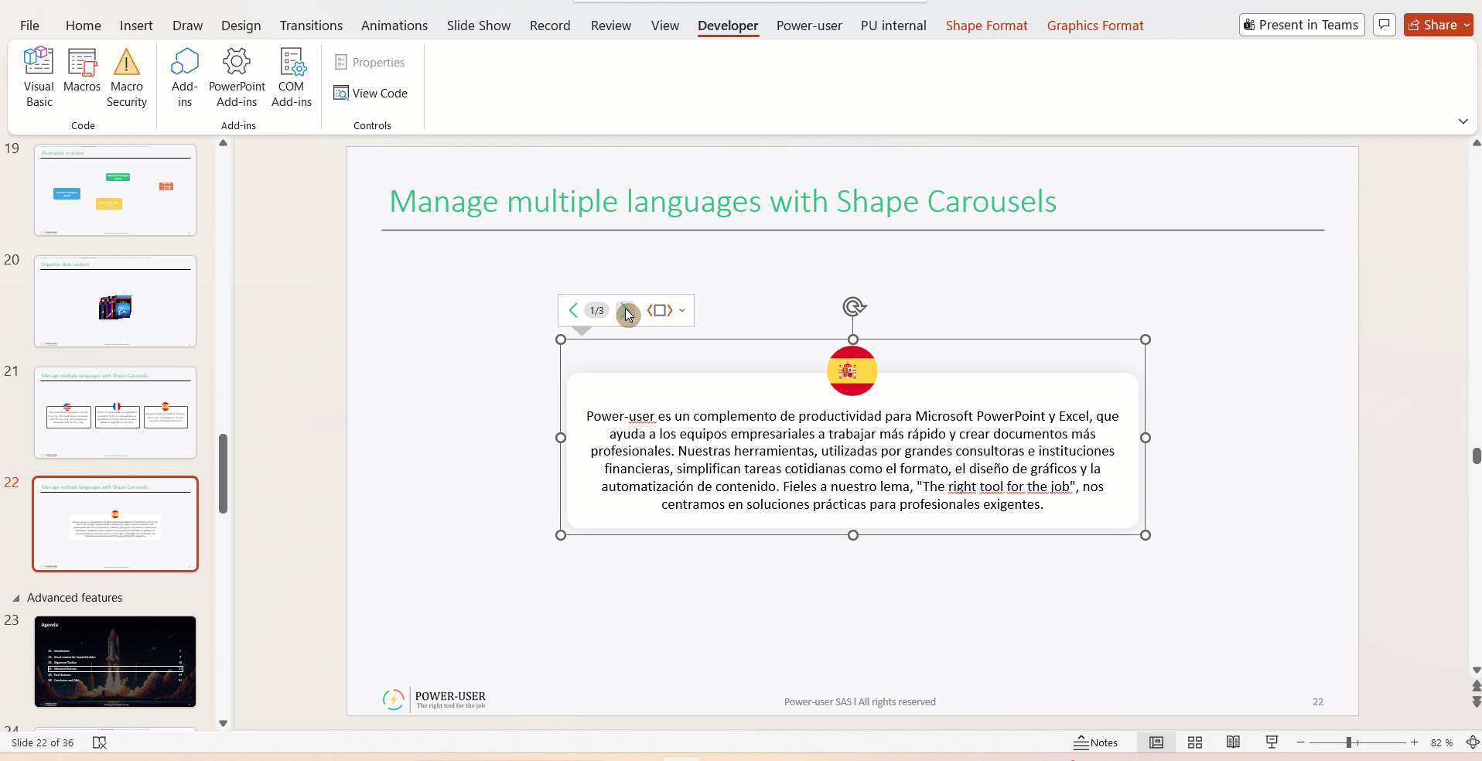Collapse the ribbon with chevron
Screen dimensions: 1482x761
1463,121
